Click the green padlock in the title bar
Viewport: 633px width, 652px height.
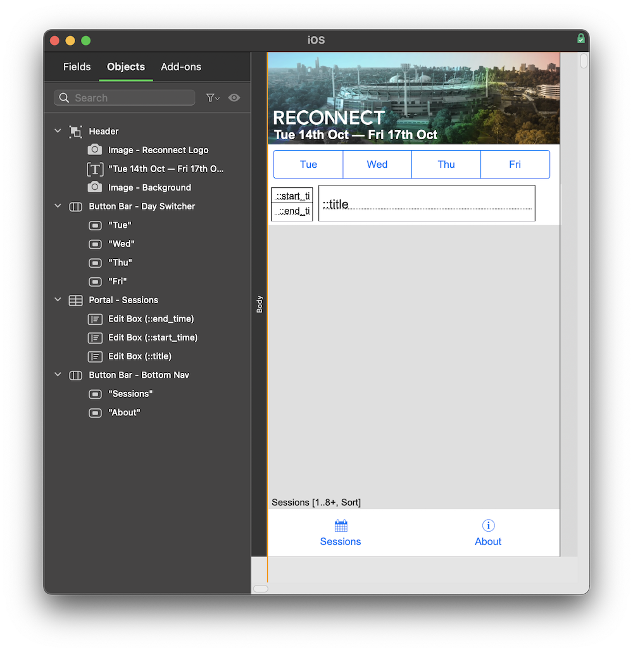click(x=580, y=38)
